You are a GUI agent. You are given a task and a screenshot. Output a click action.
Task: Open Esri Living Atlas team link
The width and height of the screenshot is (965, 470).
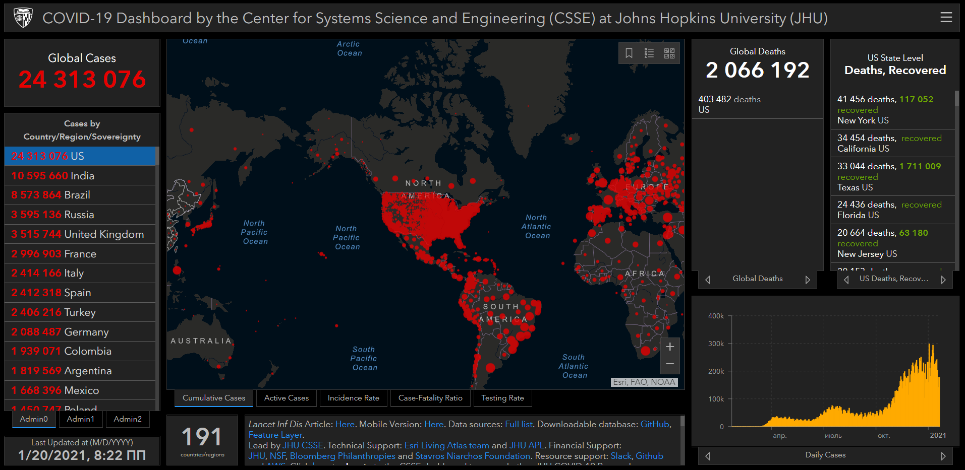447,445
